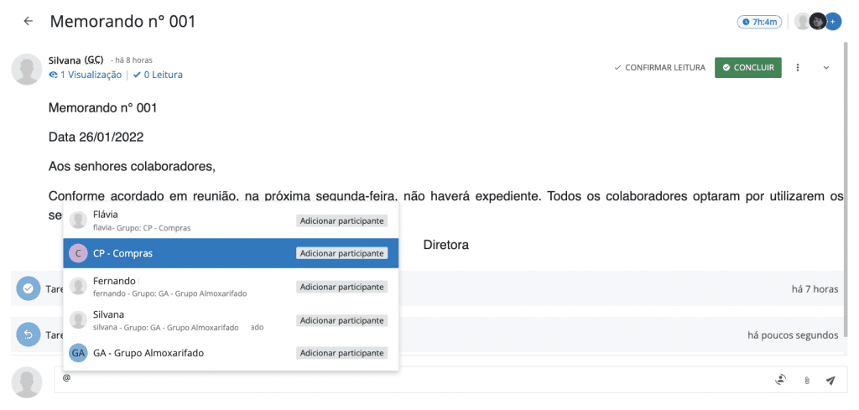Open the 7h:4m timer badge
The image size is (859, 410).
tap(758, 22)
